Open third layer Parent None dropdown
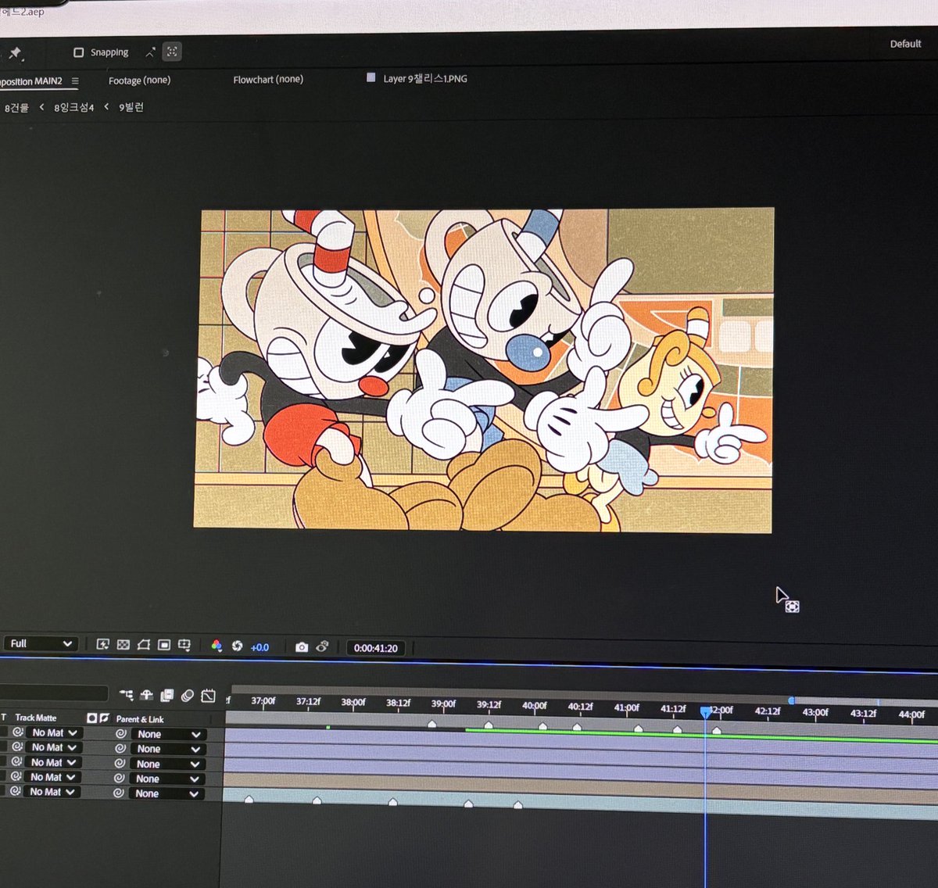The height and width of the screenshot is (888, 938). click(169, 764)
